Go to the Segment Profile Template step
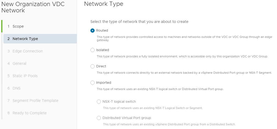The height and width of the screenshot is (129, 277). coord(35,101)
